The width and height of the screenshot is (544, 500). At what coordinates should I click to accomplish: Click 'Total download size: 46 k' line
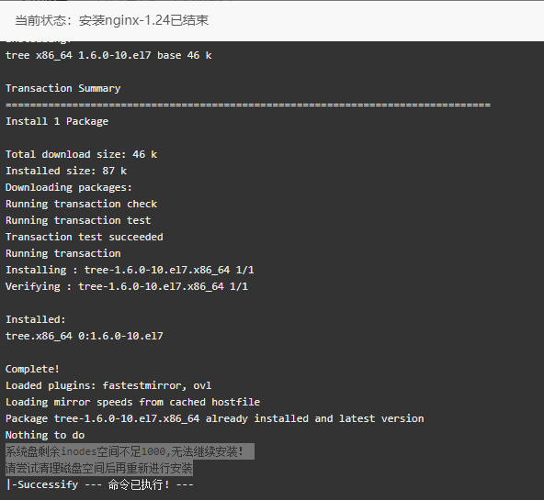point(81,154)
